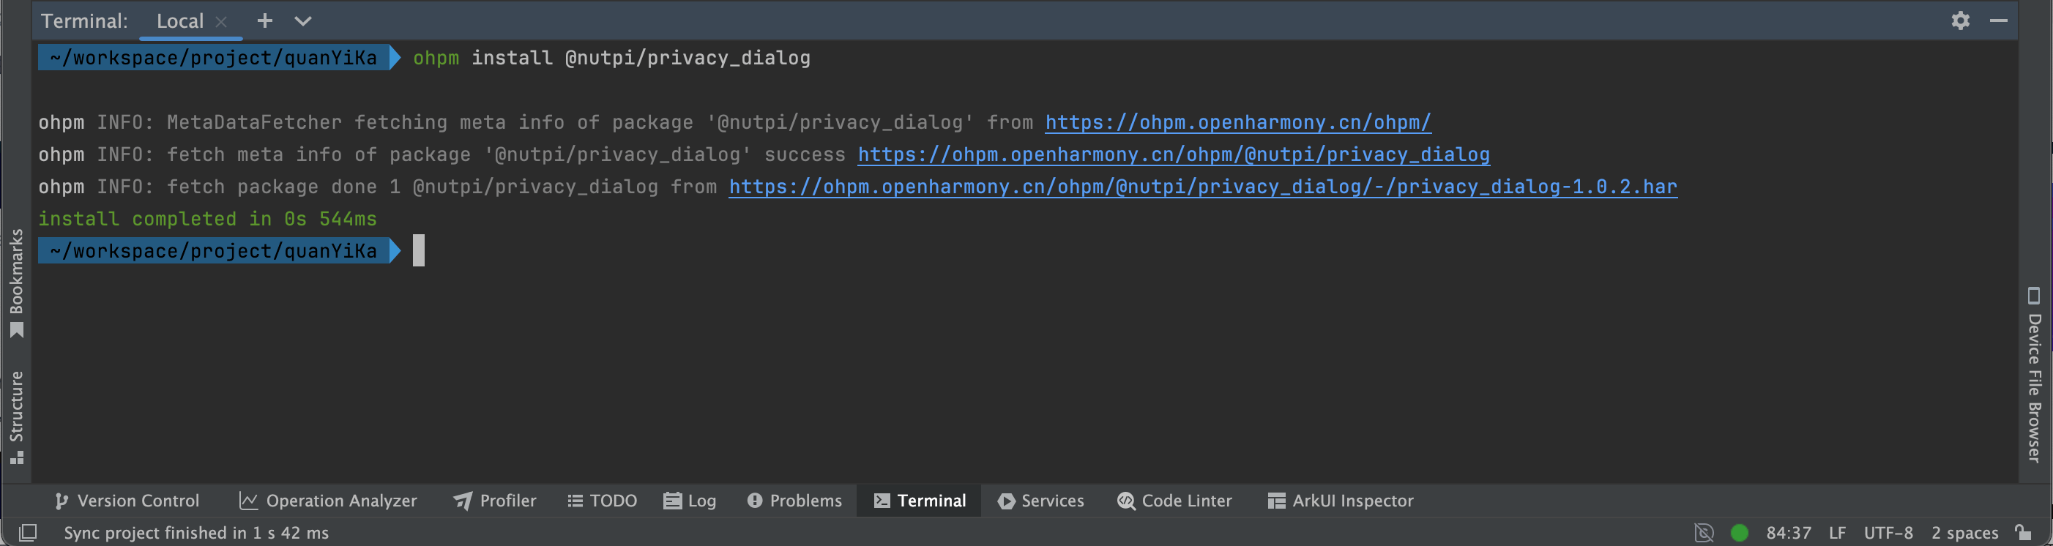
Task: Open the Services tool window
Action: point(1041,501)
